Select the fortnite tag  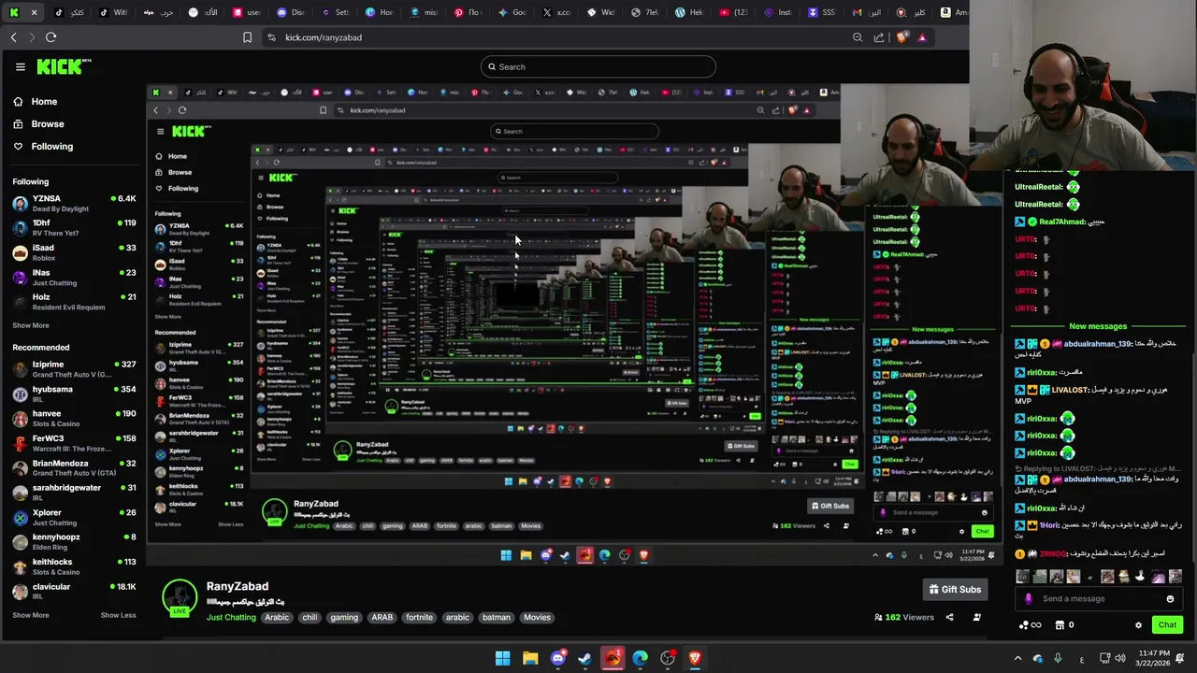[419, 617]
